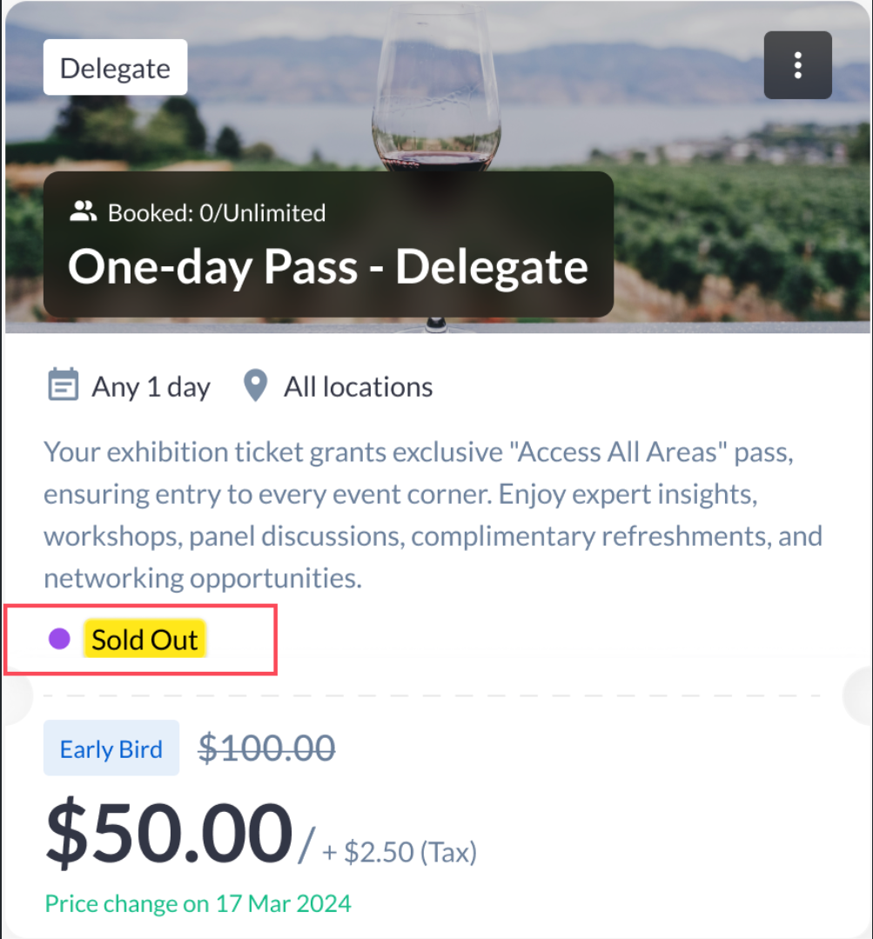Click the One-day Pass - Delegate title
873x939 pixels.
point(328,267)
